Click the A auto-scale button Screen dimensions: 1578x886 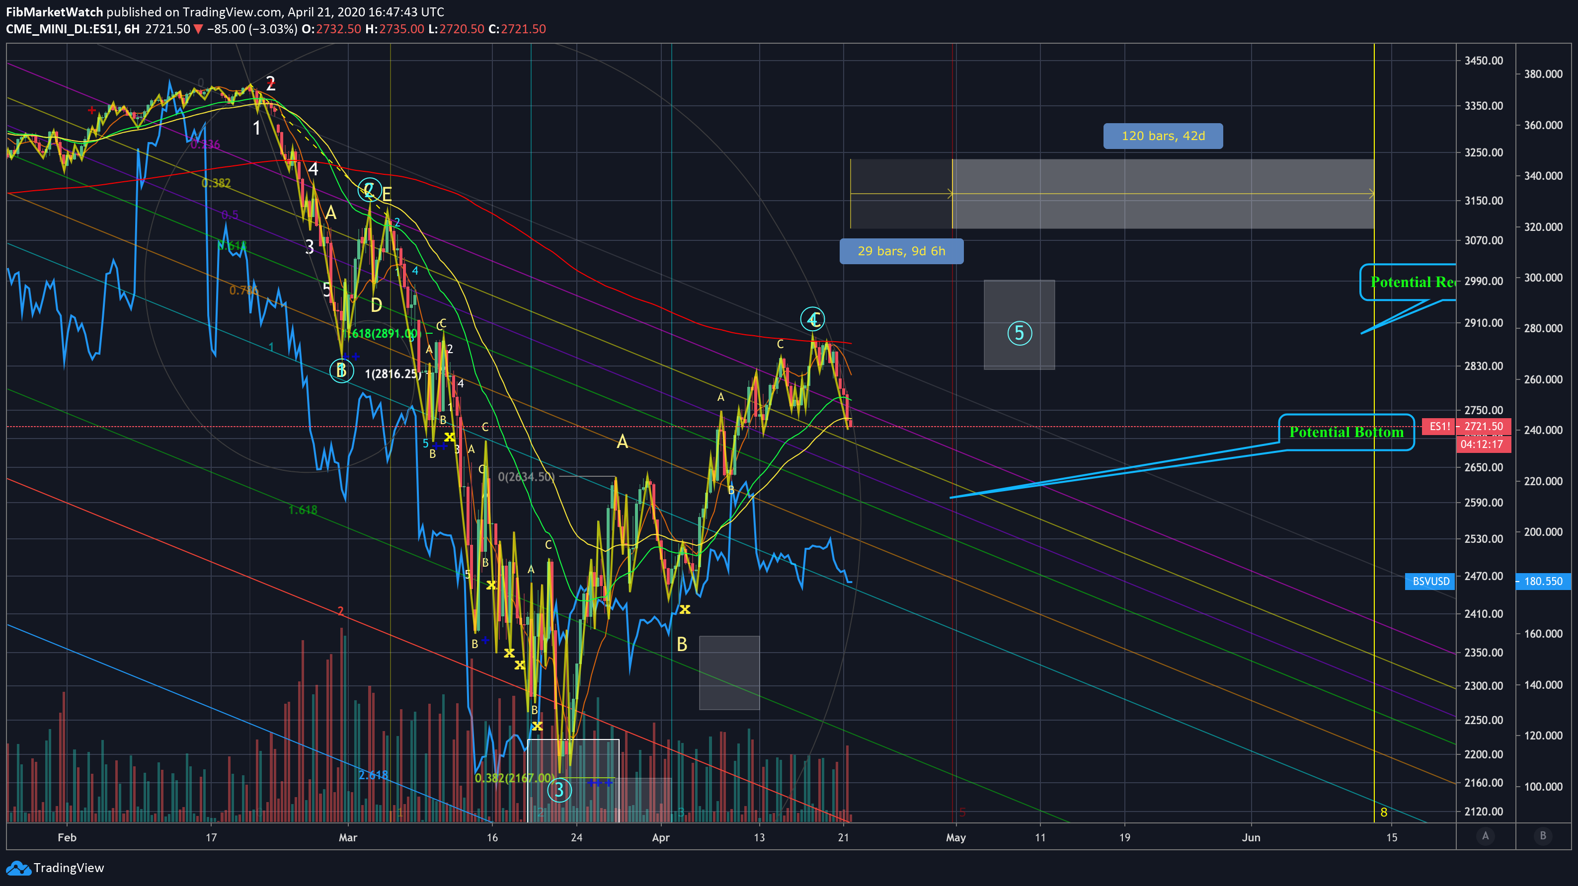(1485, 836)
